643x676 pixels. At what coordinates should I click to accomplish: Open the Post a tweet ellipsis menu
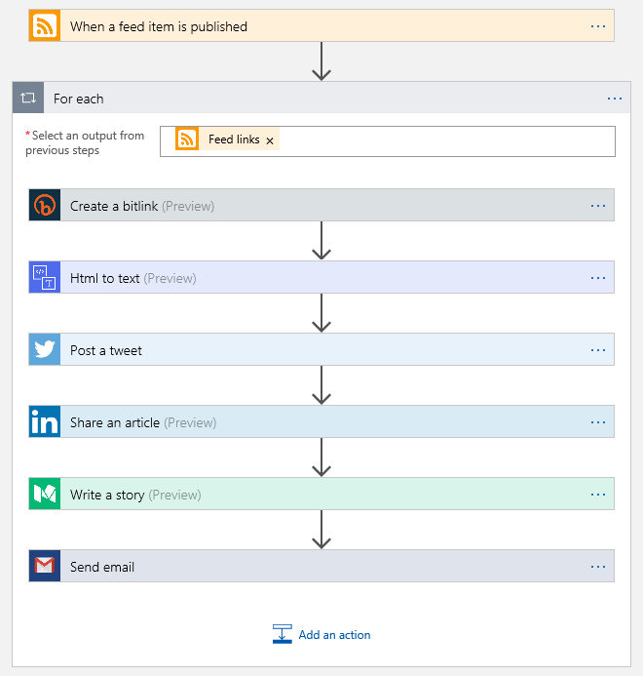(x=598, y=350)
